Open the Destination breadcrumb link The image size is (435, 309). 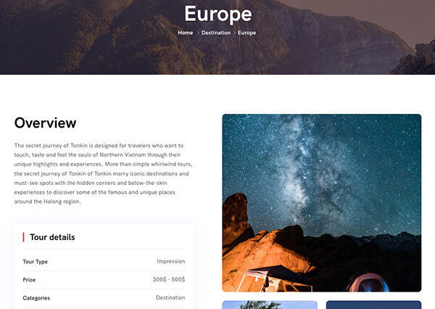tap(216, 33)
